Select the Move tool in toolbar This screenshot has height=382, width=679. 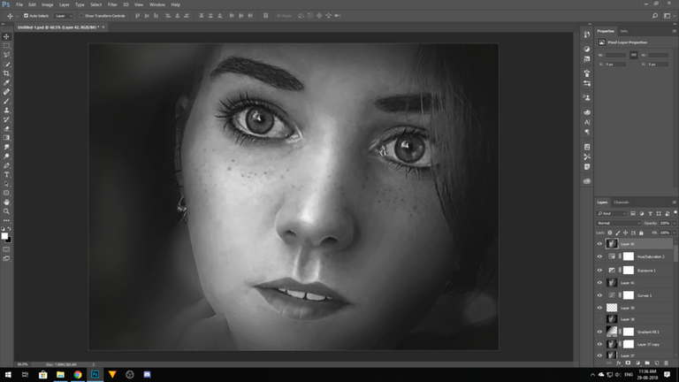click(7, 36)
